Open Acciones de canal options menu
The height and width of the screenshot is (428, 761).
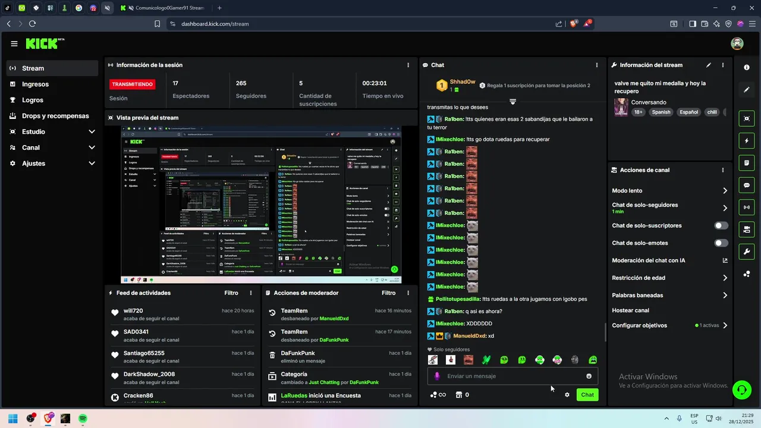[x=723, y=170]
